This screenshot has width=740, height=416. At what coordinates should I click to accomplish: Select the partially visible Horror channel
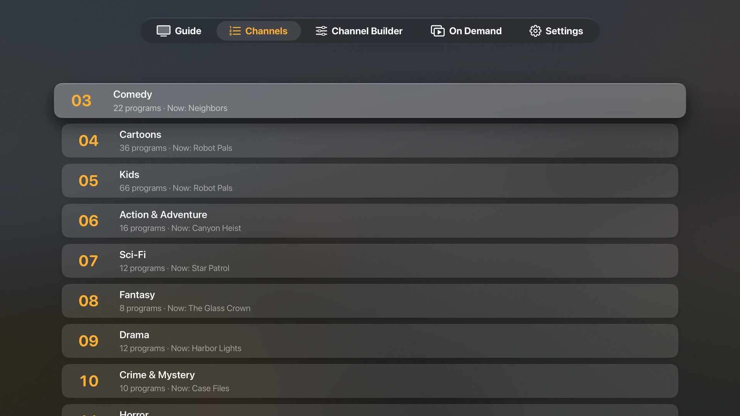tap(370, 410)
